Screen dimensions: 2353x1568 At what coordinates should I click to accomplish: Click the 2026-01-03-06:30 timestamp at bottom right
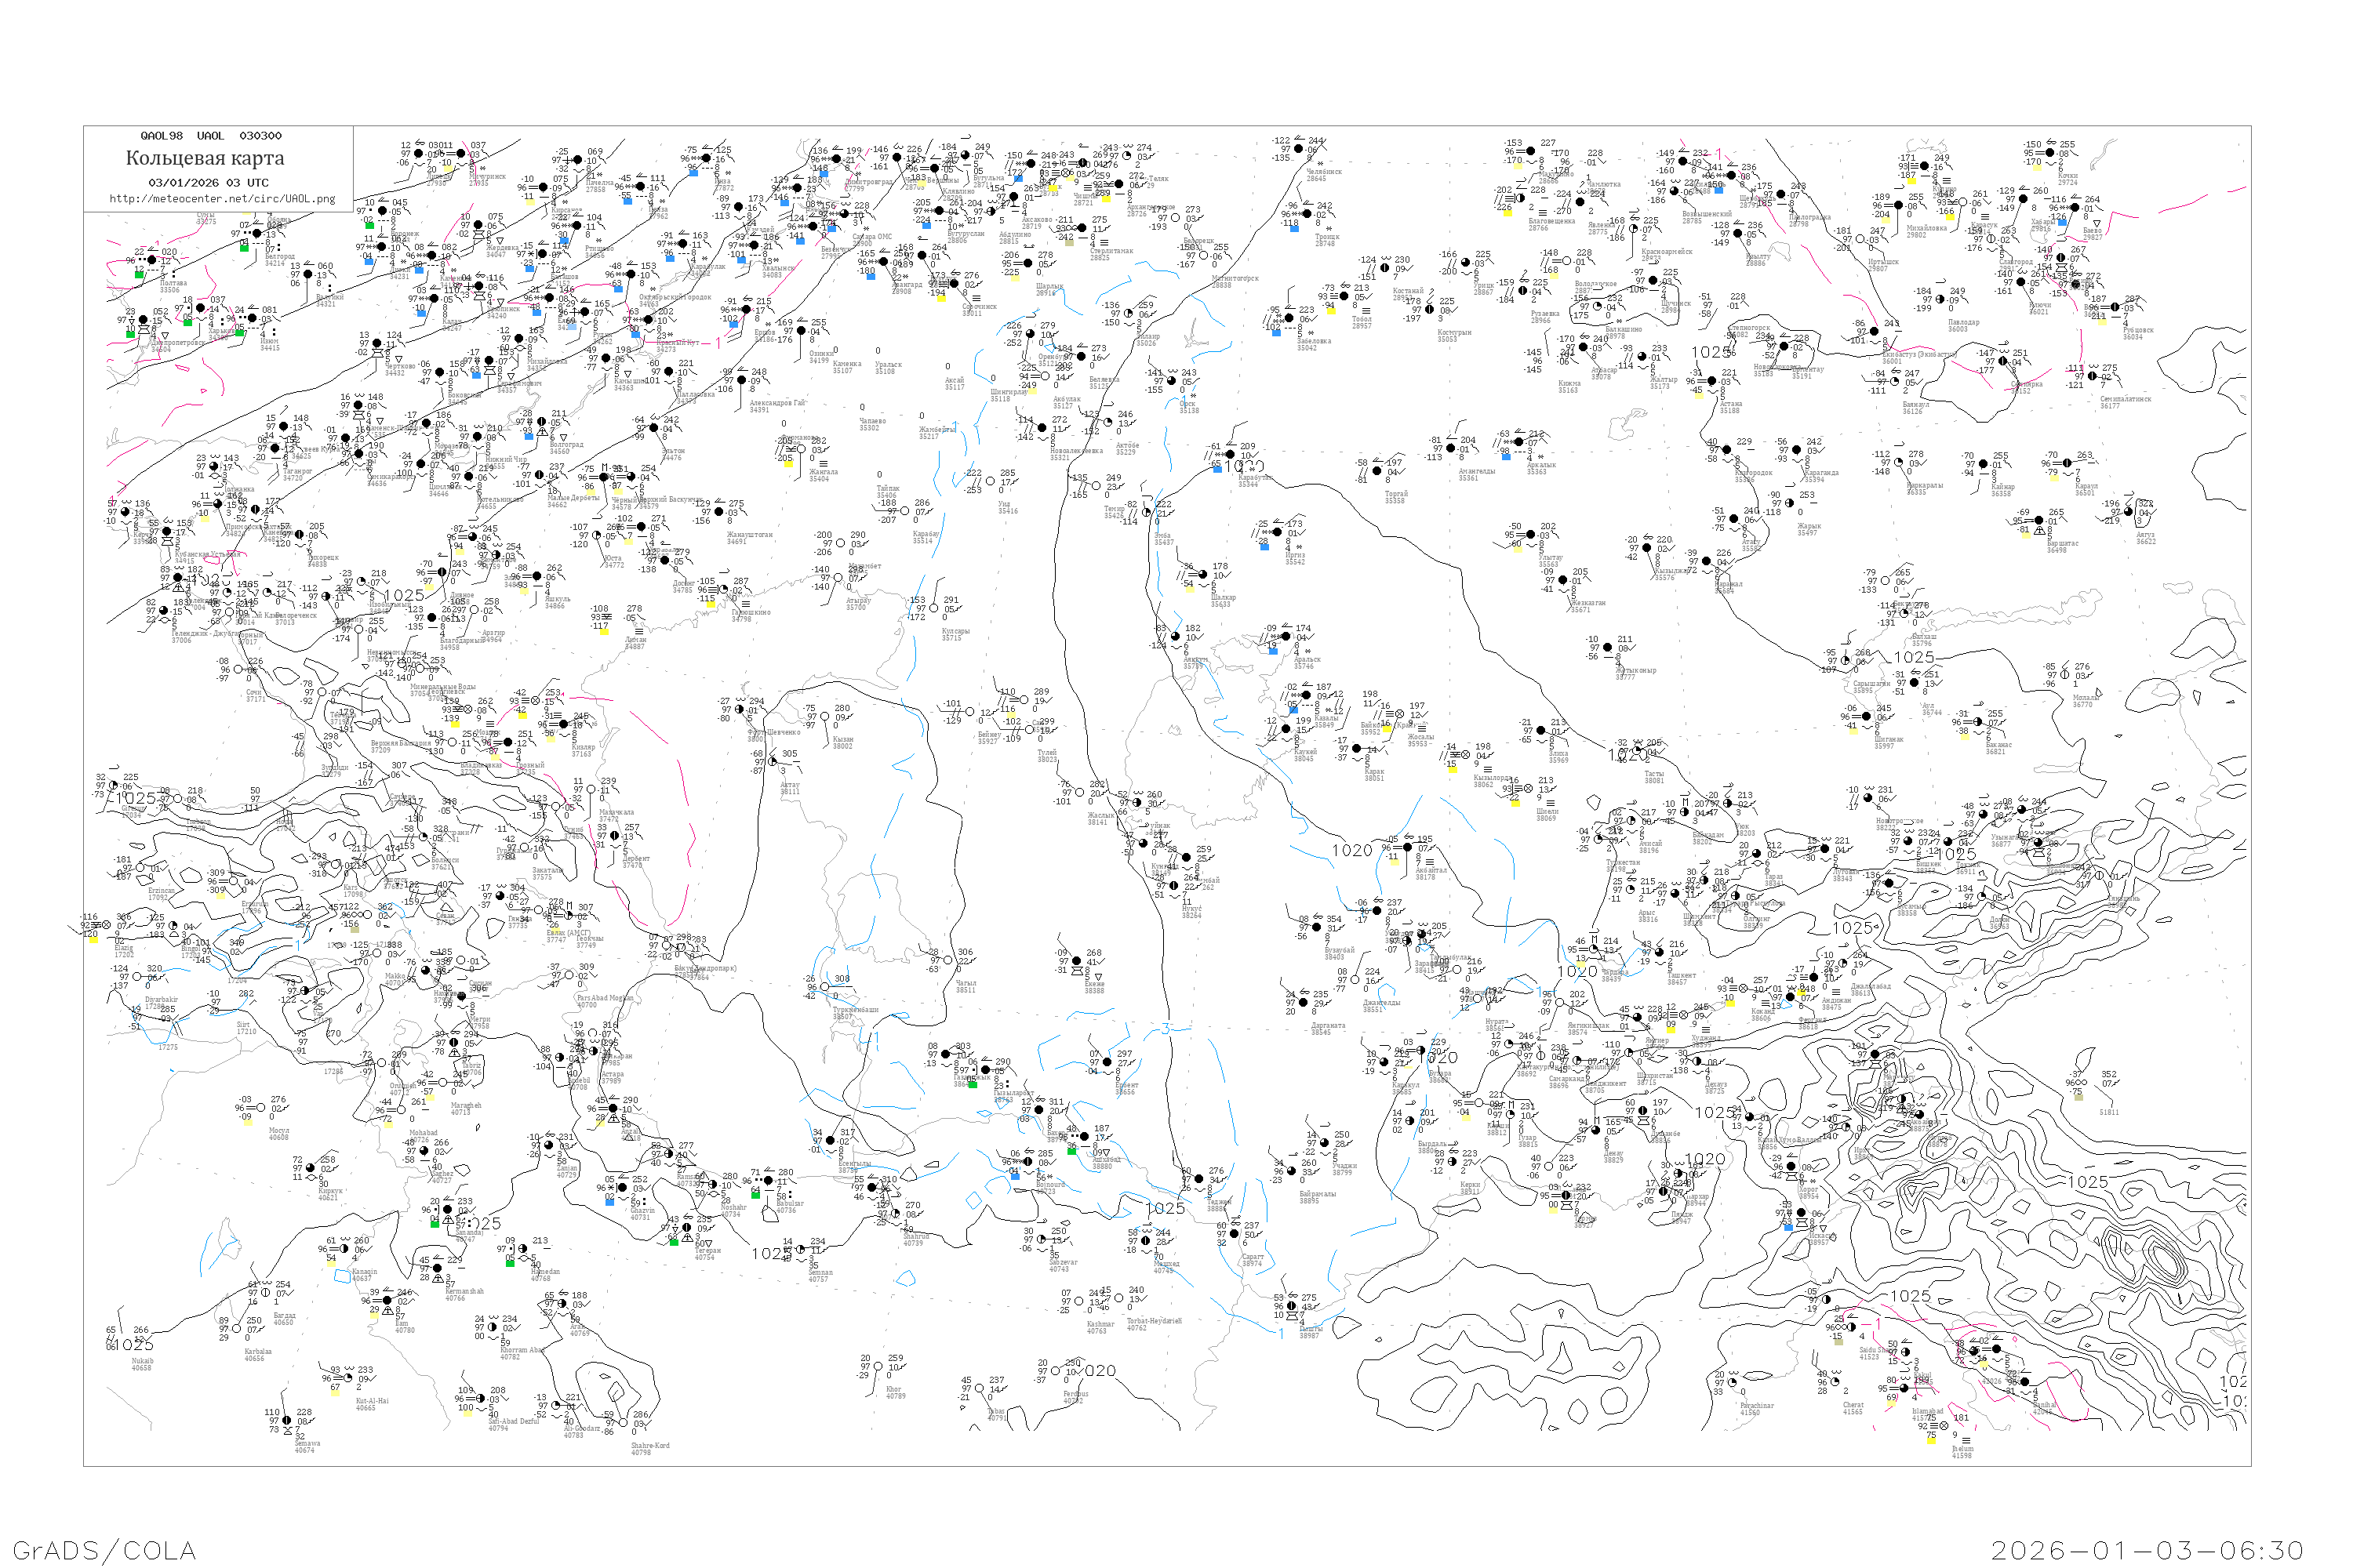(2148, 1550)
